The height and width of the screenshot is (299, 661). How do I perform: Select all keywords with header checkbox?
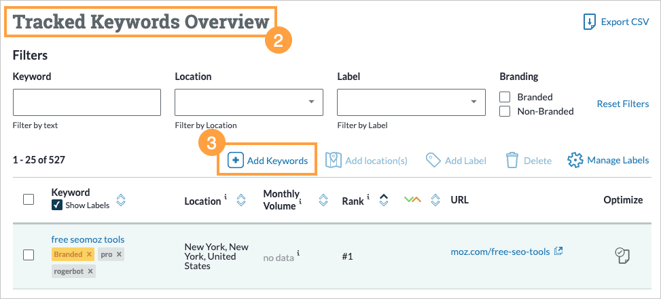[29, 199]
